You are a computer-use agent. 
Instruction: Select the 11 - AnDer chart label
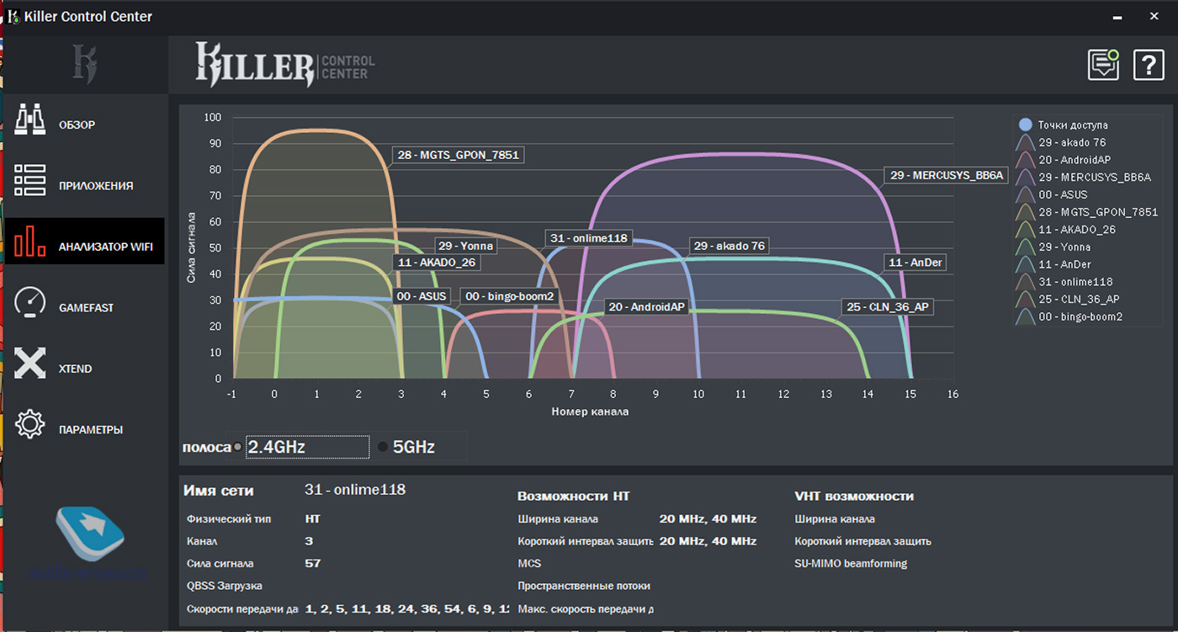click(915, 263)
